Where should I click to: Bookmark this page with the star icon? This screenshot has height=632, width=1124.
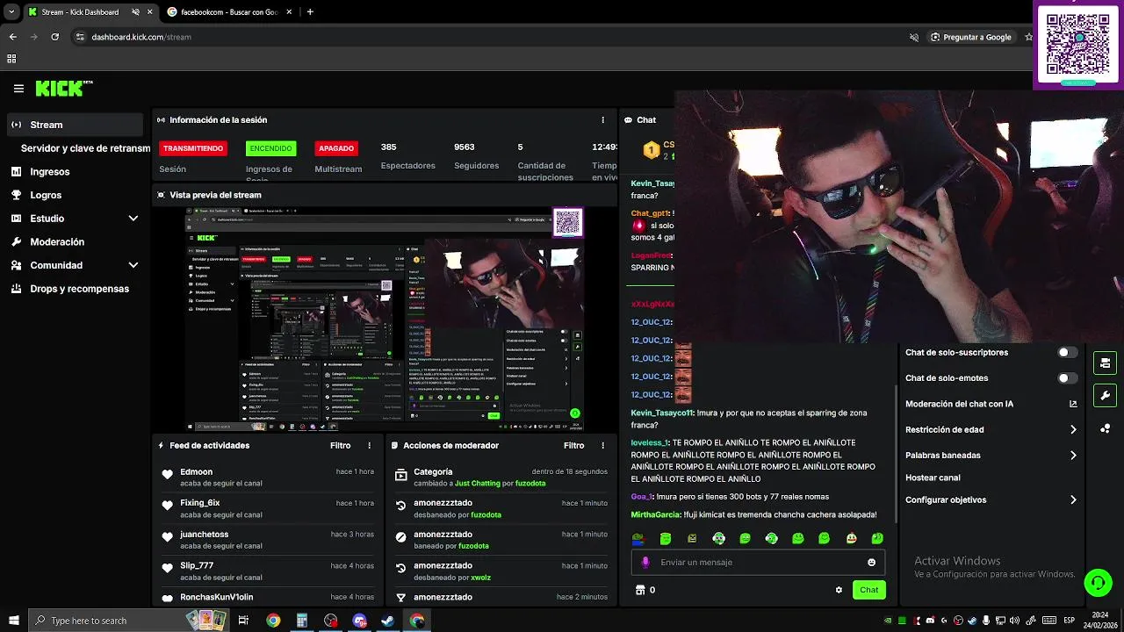pyautogui.click(x=1028, y=37)
